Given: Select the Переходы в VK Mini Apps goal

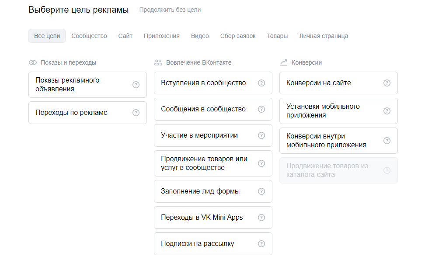Looking at the screenshot, I should tap(213, 218).
